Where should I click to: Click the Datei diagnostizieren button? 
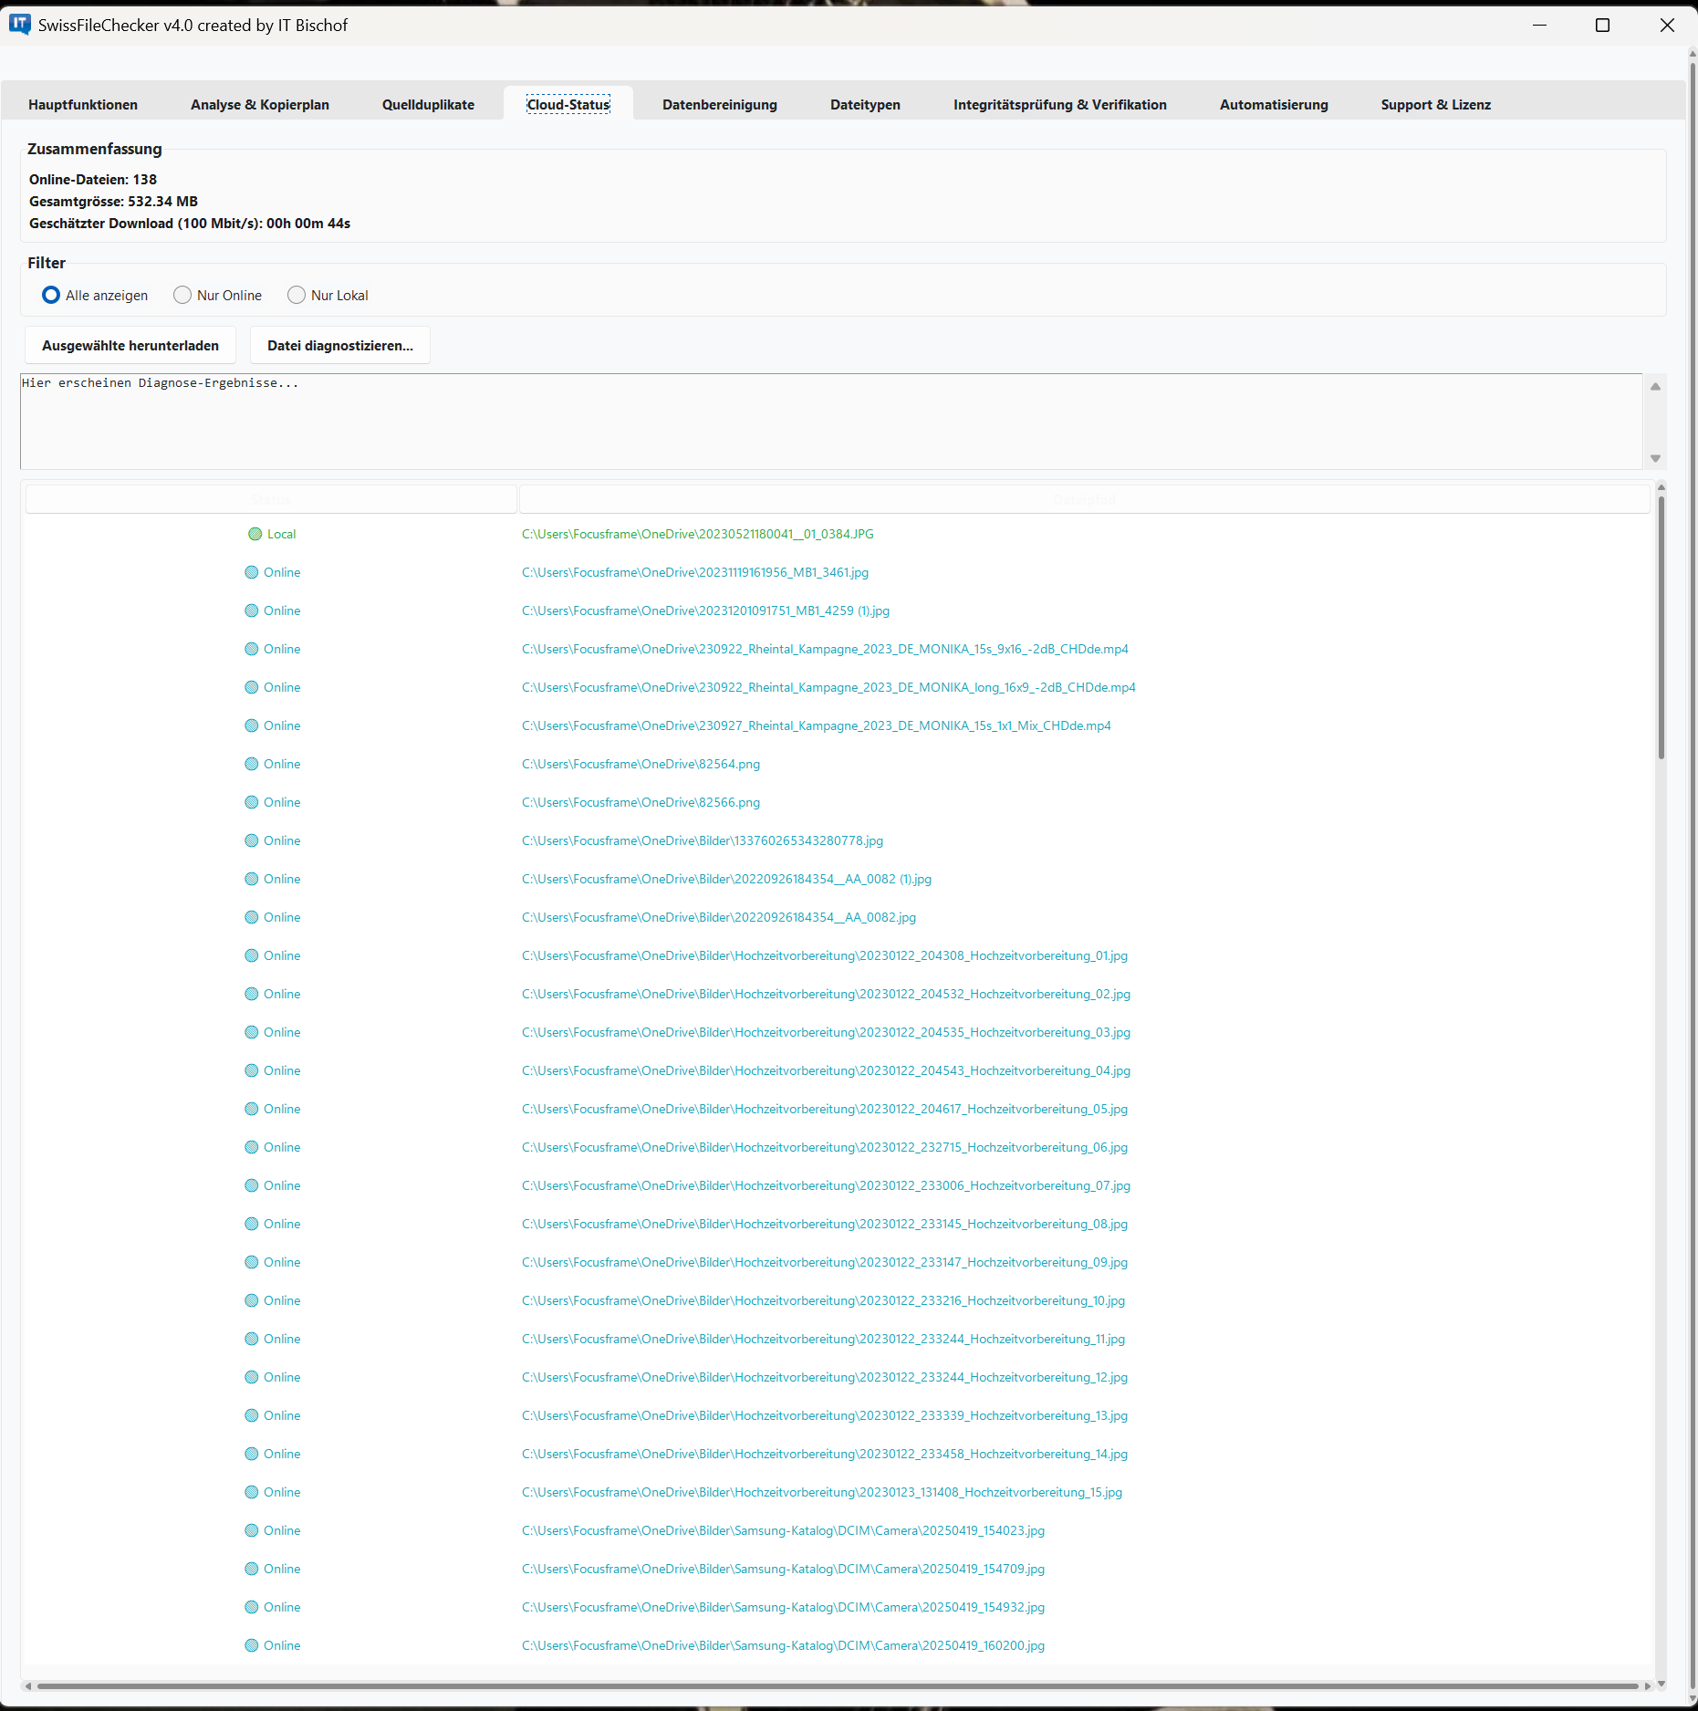(339, 345)
